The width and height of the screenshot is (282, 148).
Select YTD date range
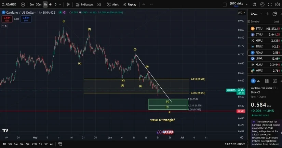[34, 144]
